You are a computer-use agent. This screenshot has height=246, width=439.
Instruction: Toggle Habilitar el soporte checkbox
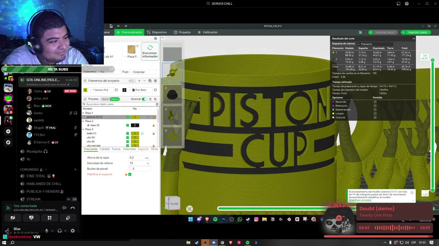click(x=130, y=174)
